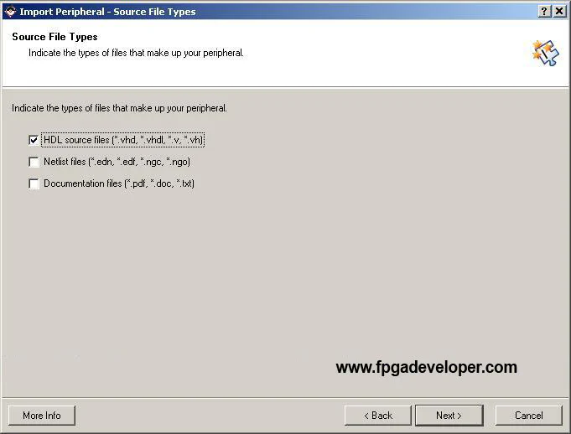
Task: Click the instruction text above the checkboxes
Action: coord(119,108)
